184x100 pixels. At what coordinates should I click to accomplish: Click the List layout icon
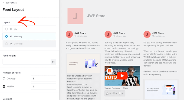11,29
